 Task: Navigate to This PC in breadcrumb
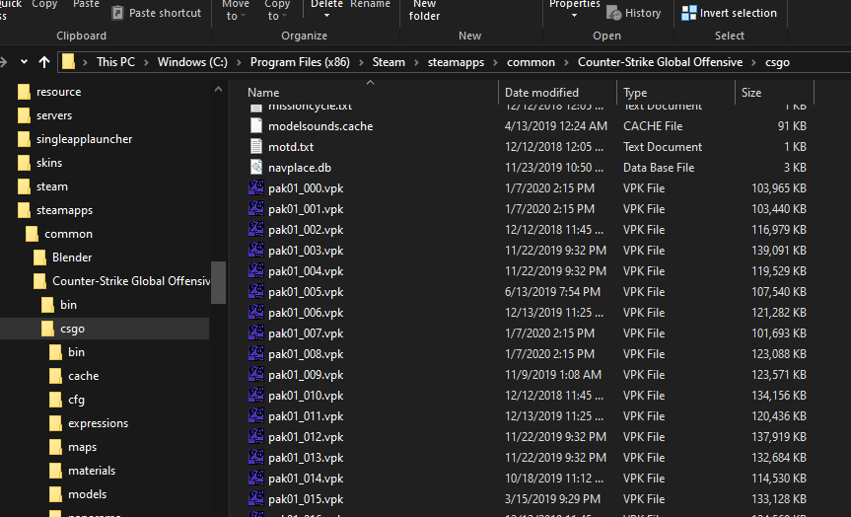pos(115,62)
